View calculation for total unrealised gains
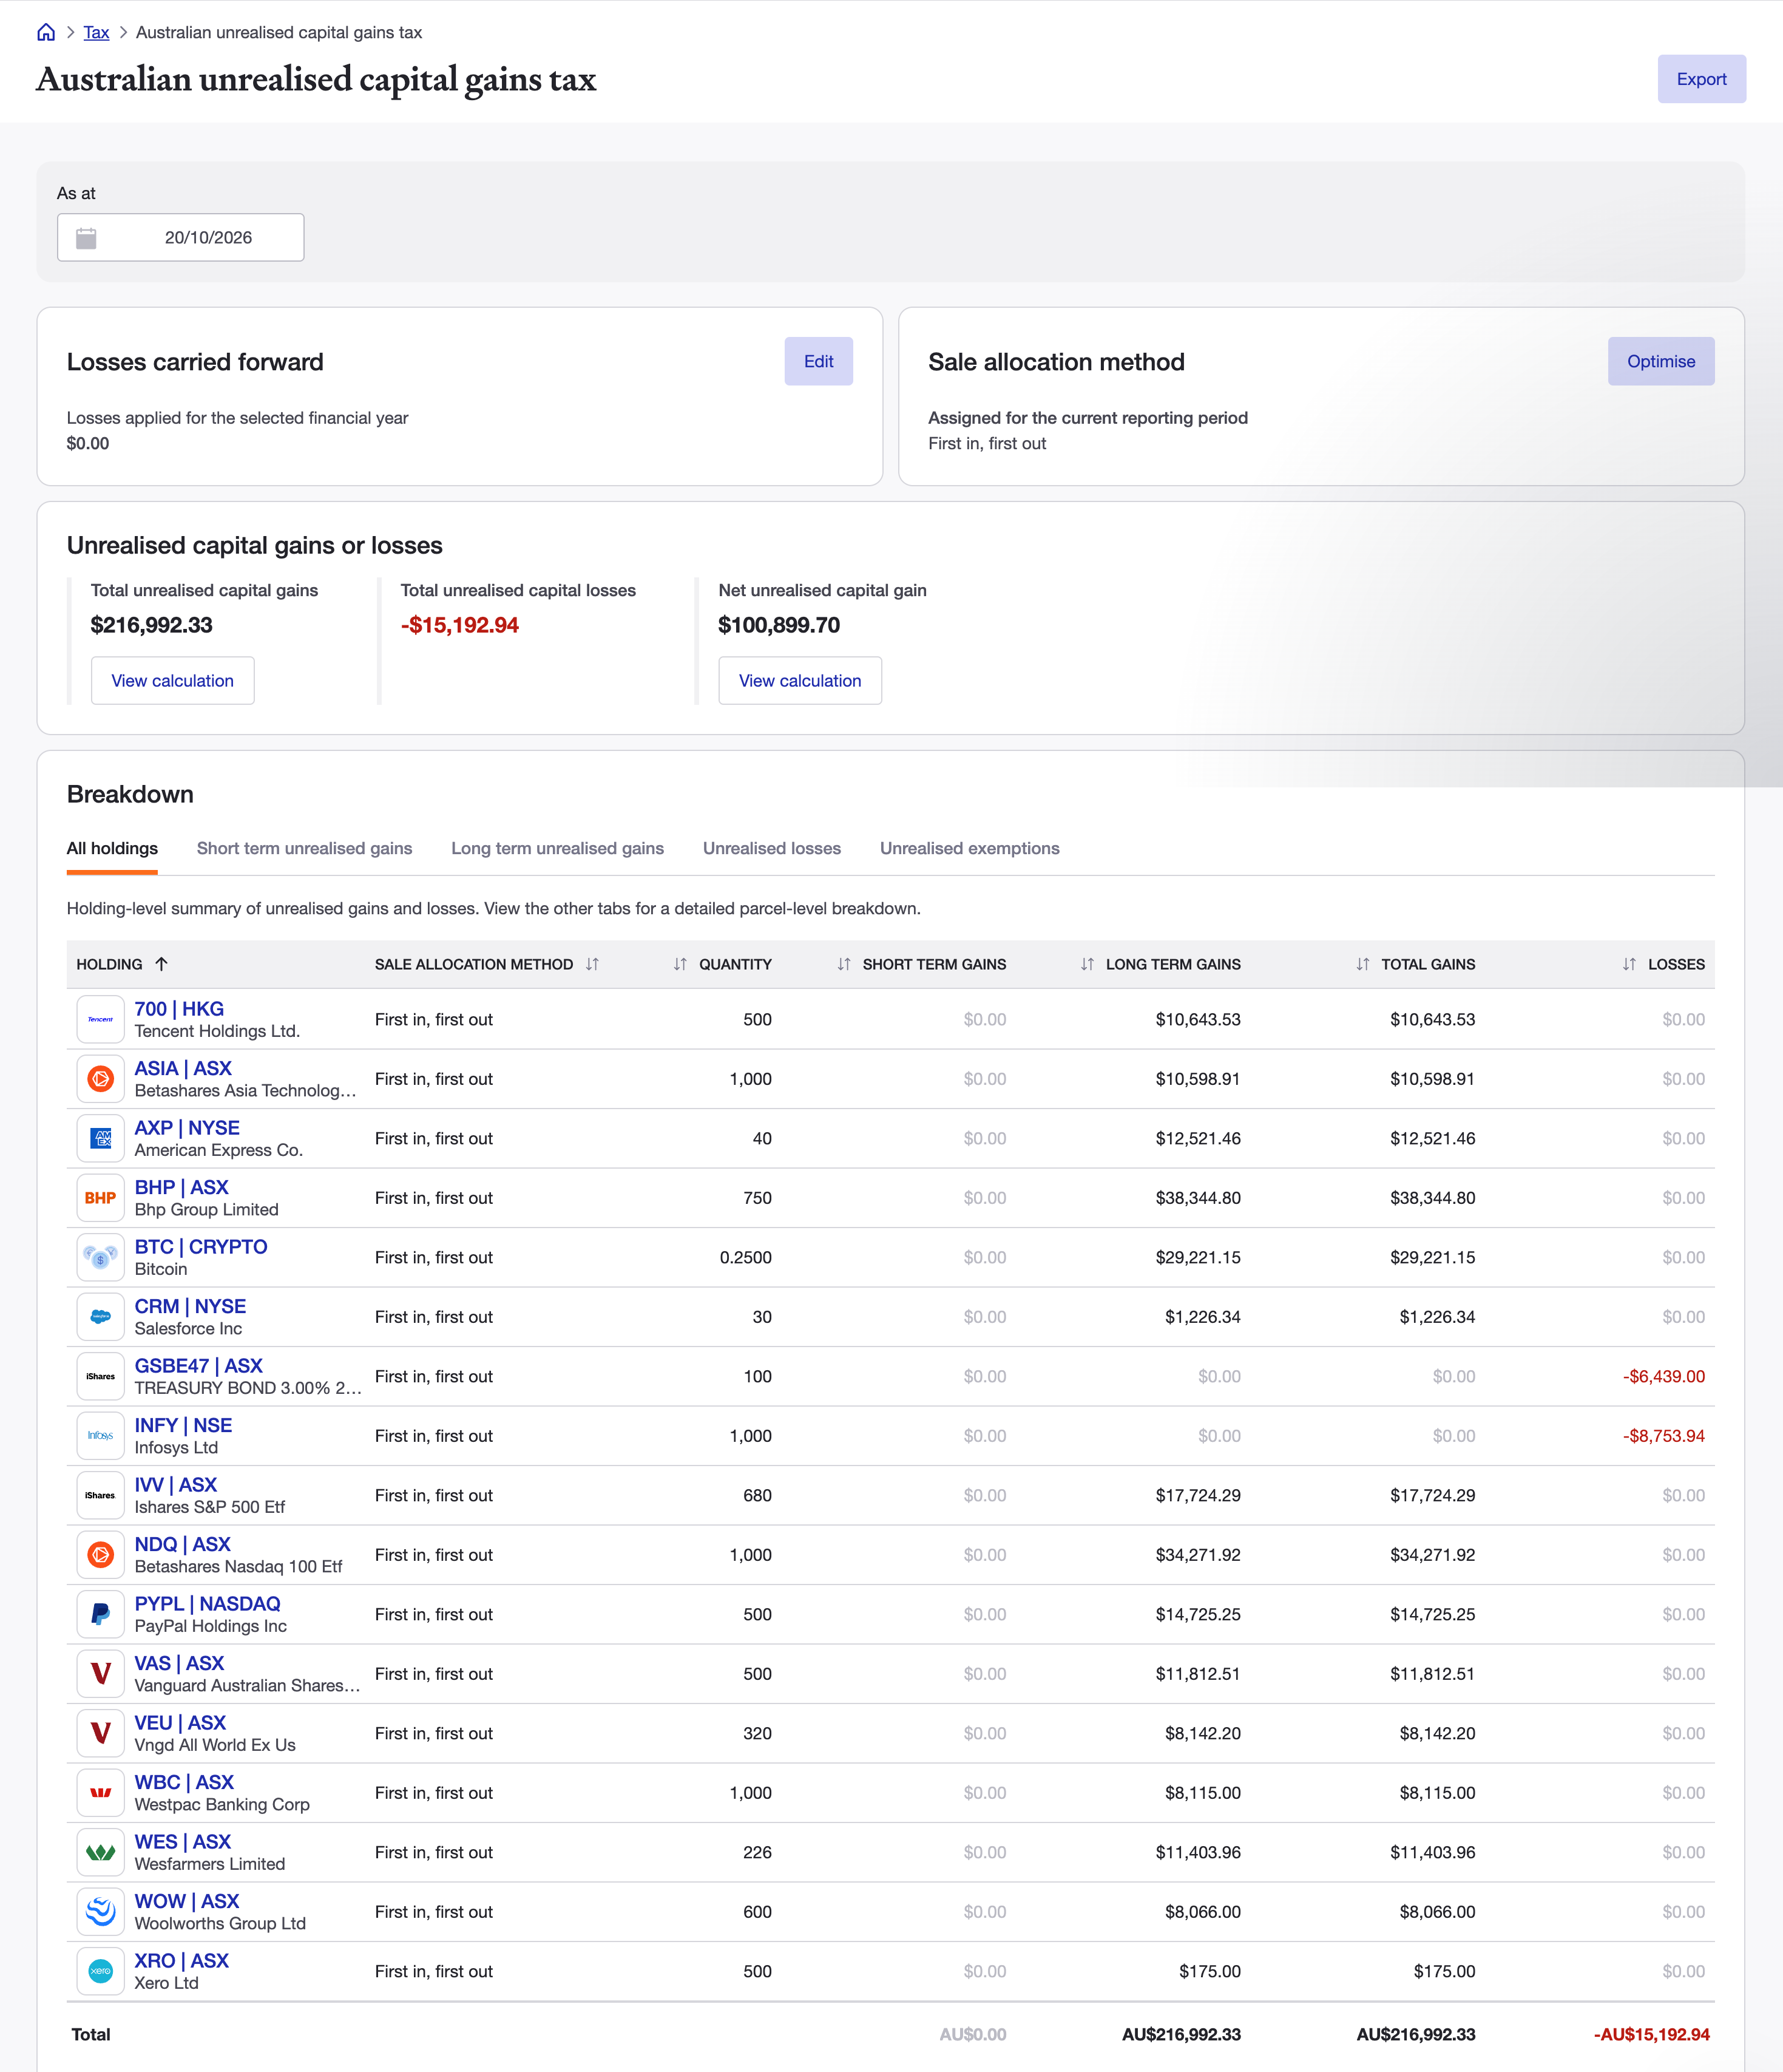The height and width of the screenshot is (2072, 1783). (173, 680)
